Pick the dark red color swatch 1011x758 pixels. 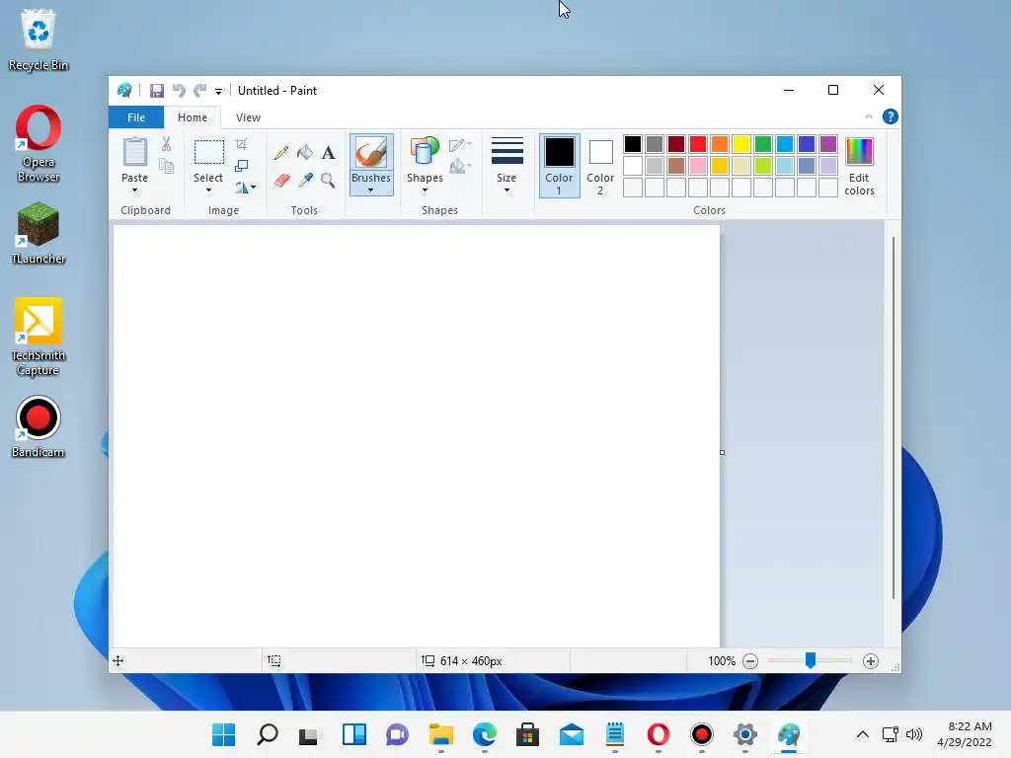tap(675, 144)
